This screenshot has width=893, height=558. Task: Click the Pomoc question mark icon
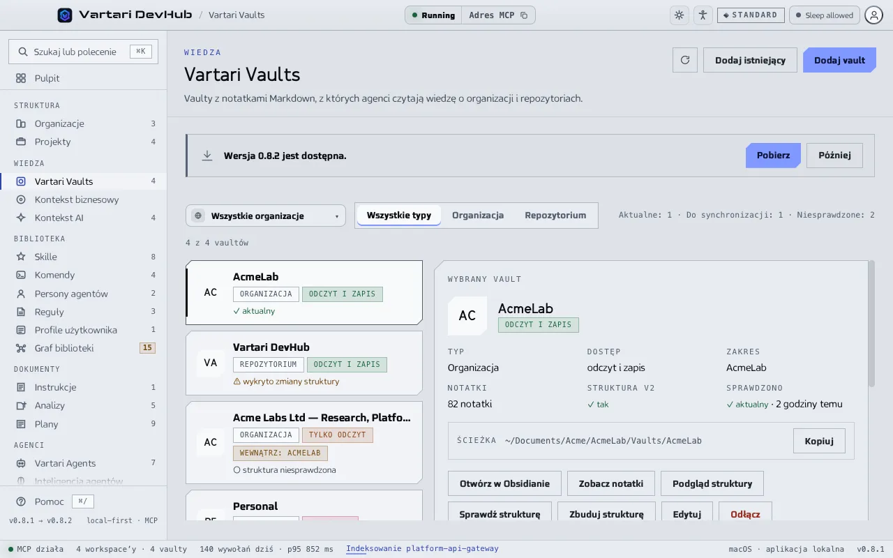point(21,502)
